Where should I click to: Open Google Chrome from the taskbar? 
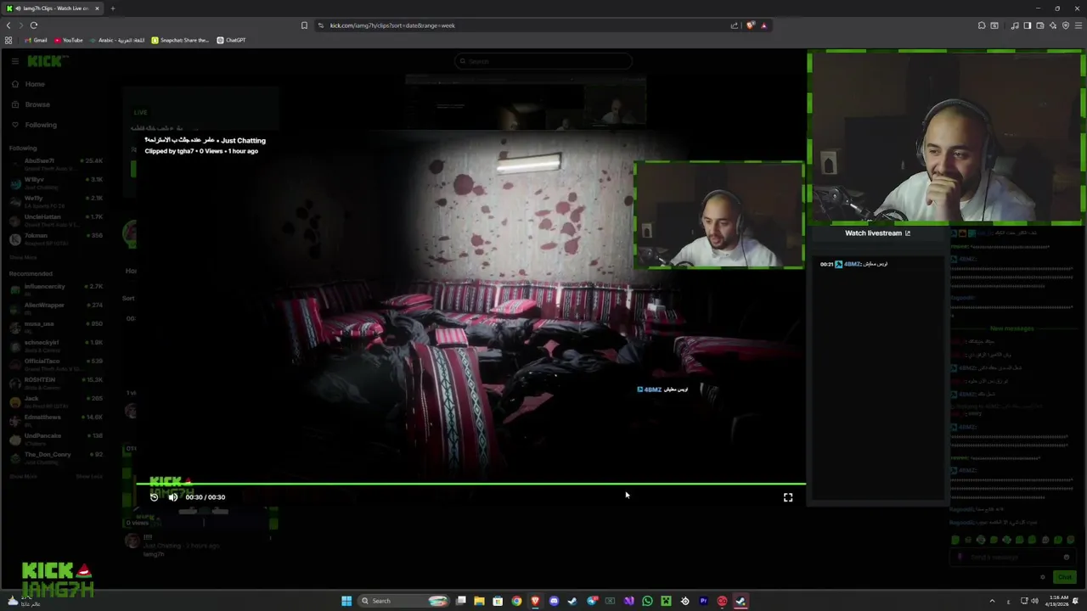(x=516, y=601)
